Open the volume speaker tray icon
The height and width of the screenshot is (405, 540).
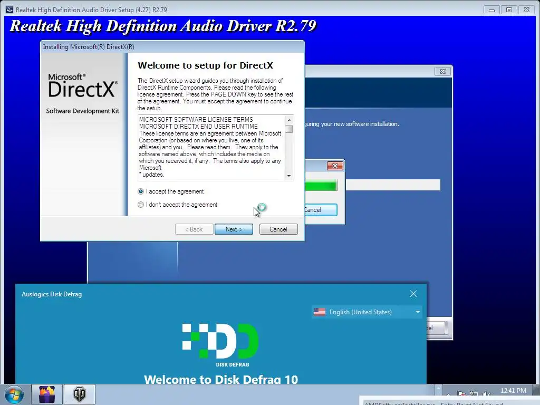pos(486,393)
